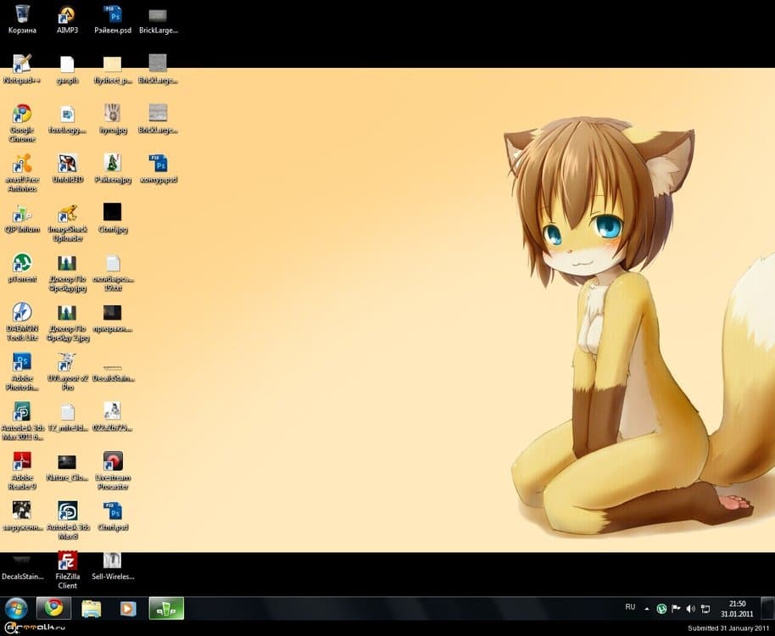The width and height of the screenshot is (775, 636).
Task: Launch Notepad++ from the desktop
Action: tap(22, 64)
